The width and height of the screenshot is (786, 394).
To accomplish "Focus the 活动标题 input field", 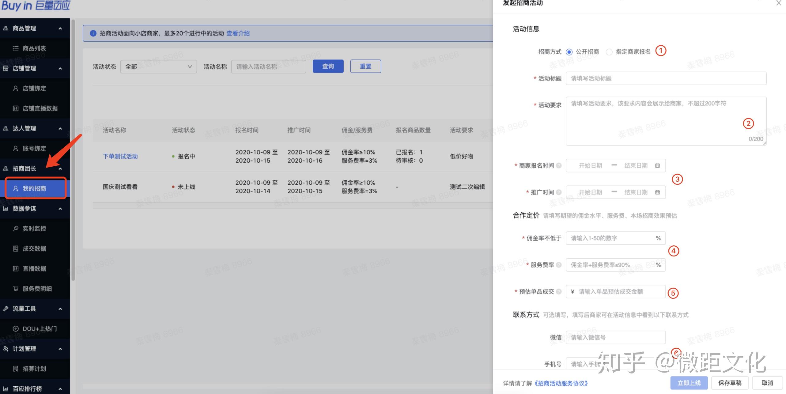I will [x=666, y=78].
